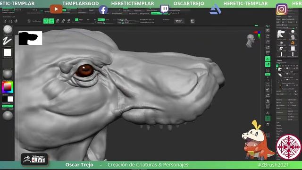Image resolution: width=302 pixels, height=170 pixels.
Task: Select the SimpleBrush orange S tool thumbnail
Action: pos(293,43)
